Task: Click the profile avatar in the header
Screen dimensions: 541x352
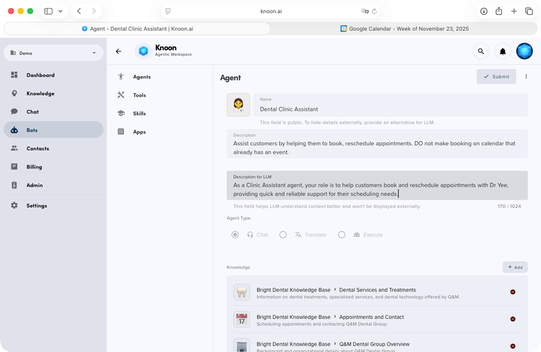Action: [524, 51]
